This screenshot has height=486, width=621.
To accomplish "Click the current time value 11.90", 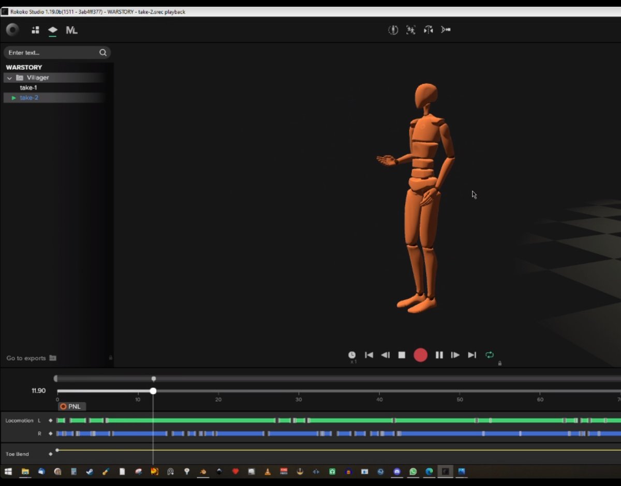I will (38, 391).
